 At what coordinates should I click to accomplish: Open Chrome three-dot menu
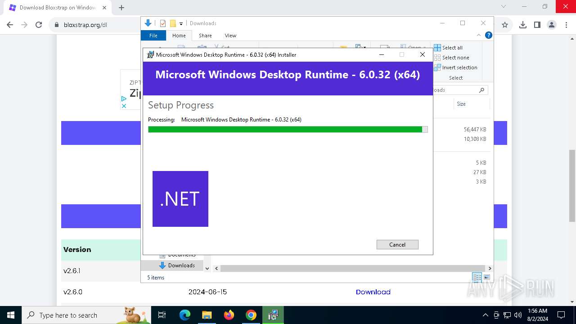point(567,25)
